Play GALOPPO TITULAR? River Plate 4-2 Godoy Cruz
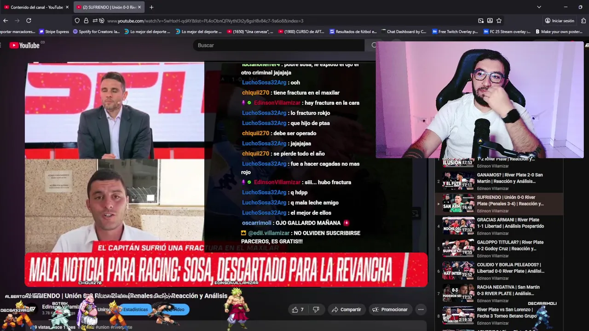The image size is (589, 331). 499,248
